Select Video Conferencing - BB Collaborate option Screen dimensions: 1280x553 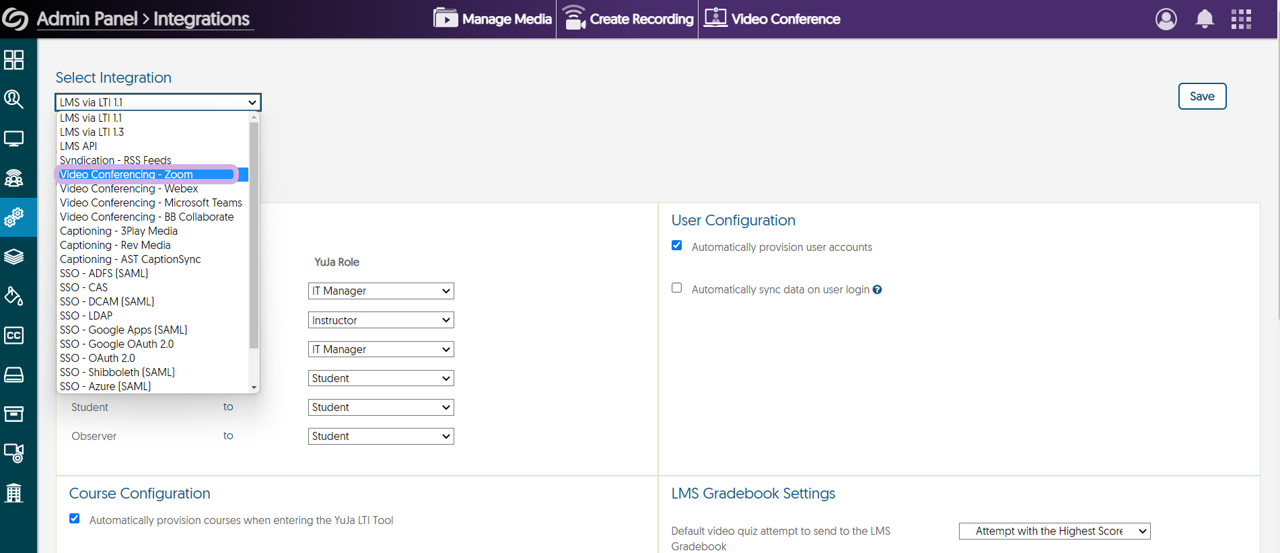[153, 217]
